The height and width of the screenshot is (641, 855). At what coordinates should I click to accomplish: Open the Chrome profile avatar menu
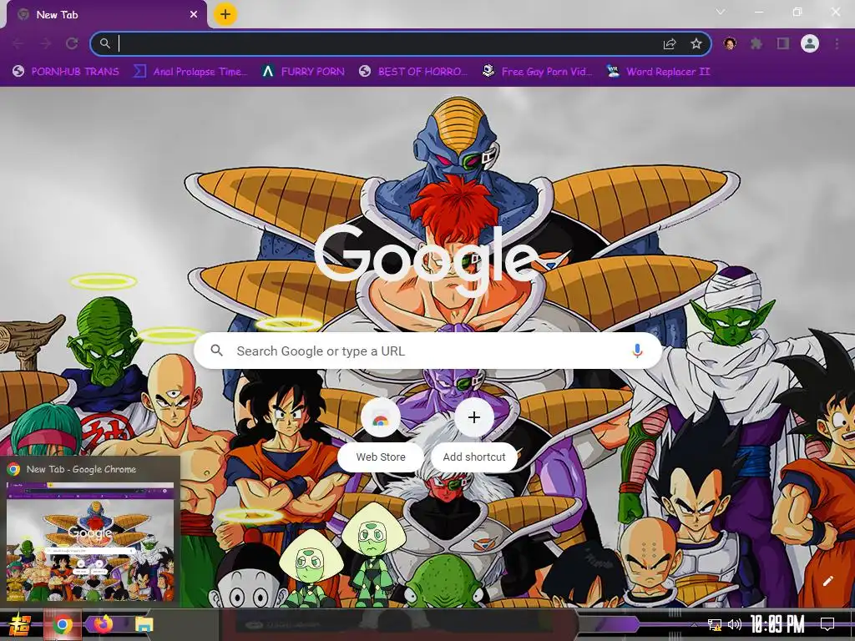pyautogui.click(x=810, y=43)
